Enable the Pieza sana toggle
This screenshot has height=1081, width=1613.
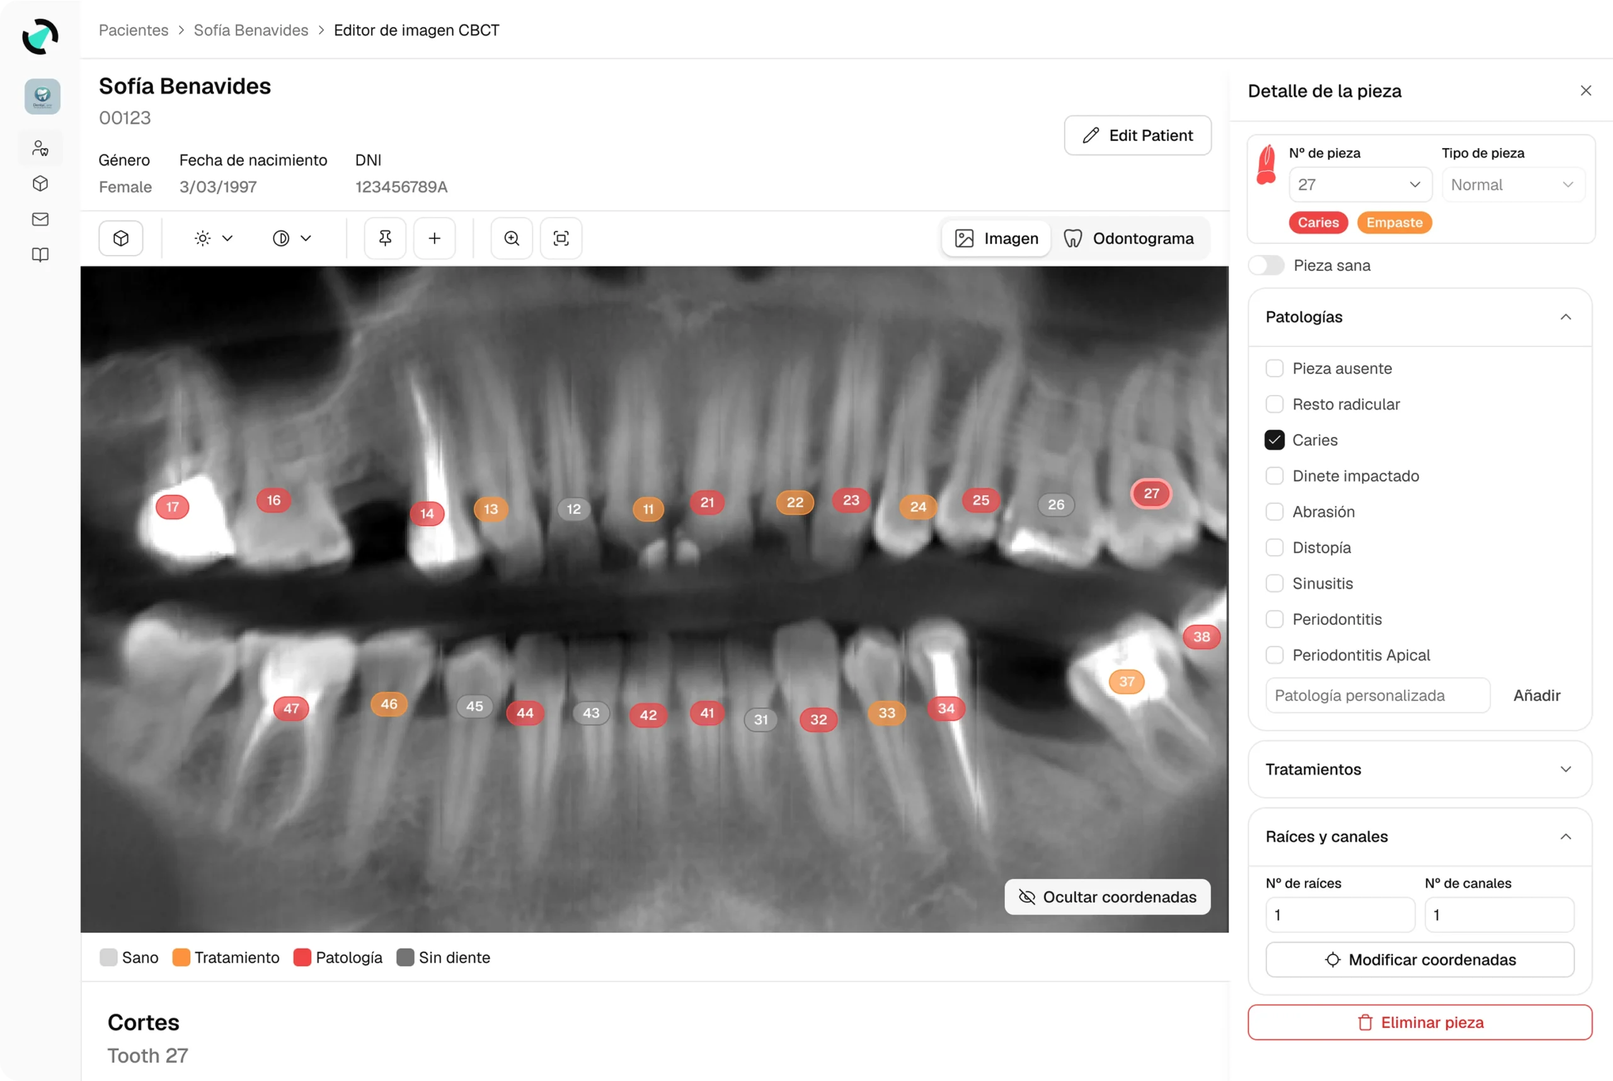(1266, 265)
